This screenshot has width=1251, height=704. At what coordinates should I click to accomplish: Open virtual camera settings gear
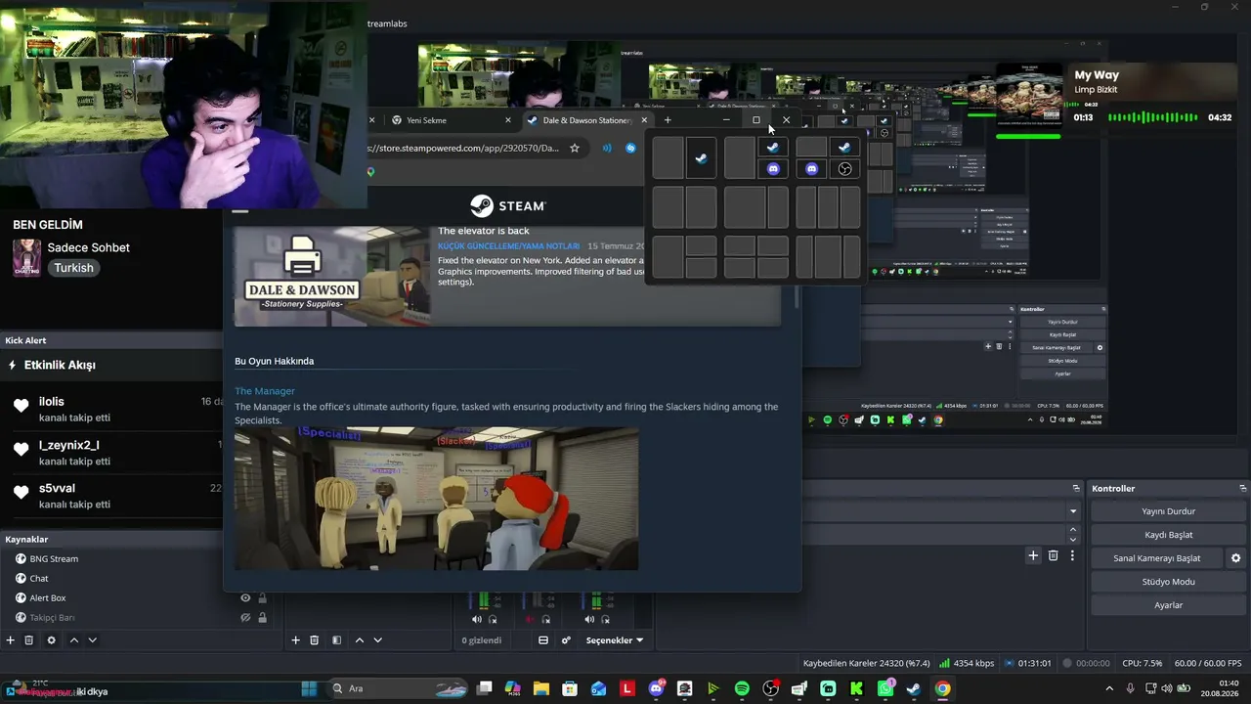click(1235, 558)
